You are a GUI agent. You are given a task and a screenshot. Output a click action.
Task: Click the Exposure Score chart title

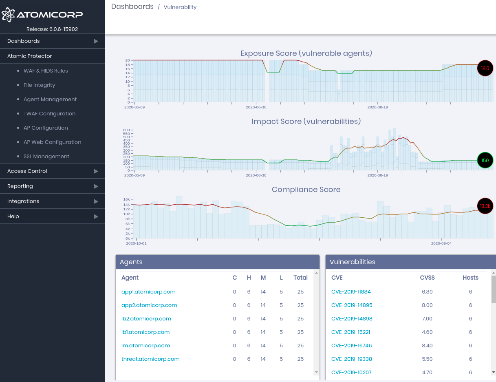(x=306, y=53)
